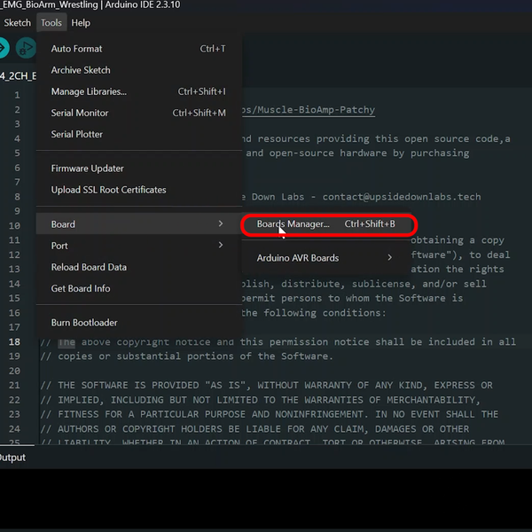532x532 pixels.
Task: Click the Upload arrow button
Action: [x=4, y=48]
